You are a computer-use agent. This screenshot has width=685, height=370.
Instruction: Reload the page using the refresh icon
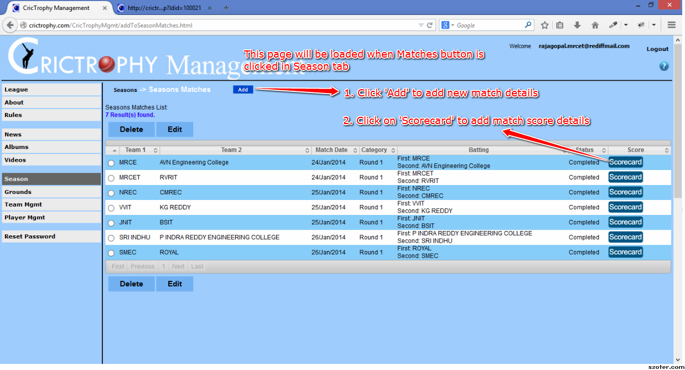pos(430,25)
